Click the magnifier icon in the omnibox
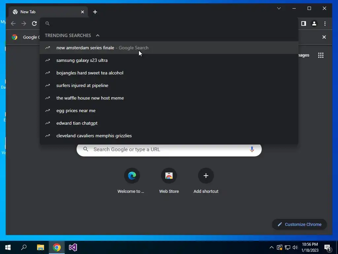Image resolution: width=338 pixels, height=254 pixels. (x=48, y=23)
